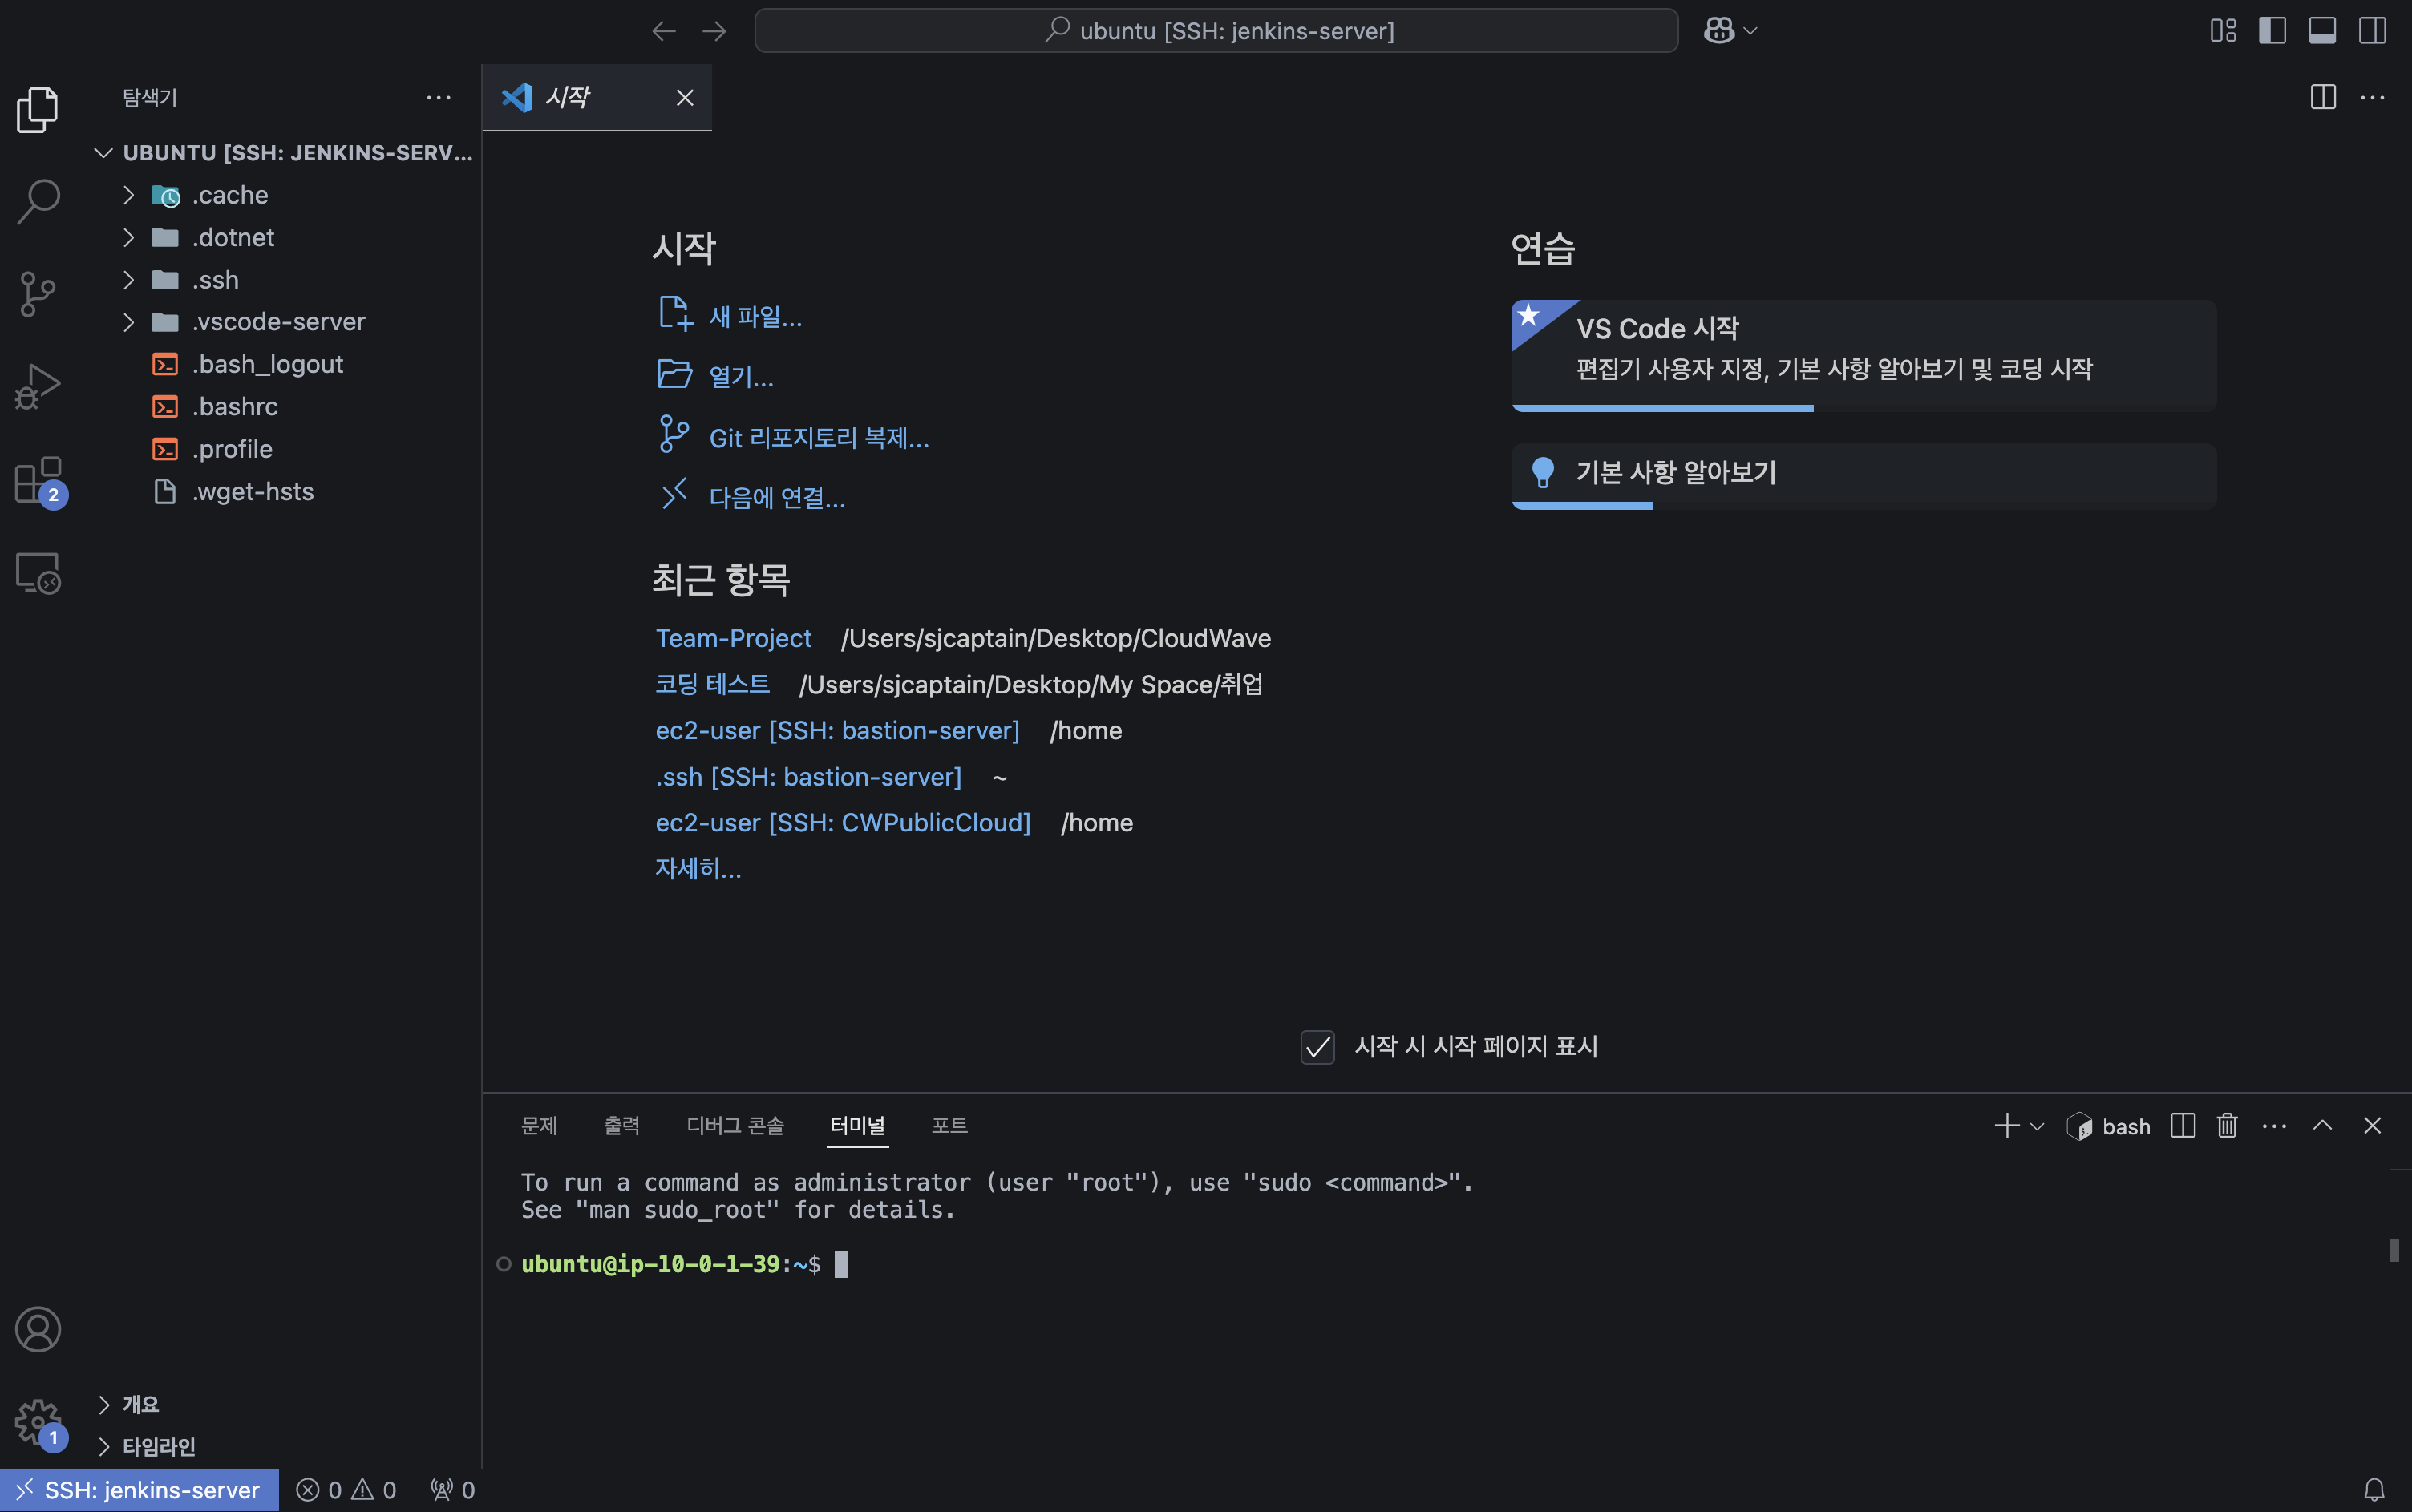Click the Git repository clone link
2412x1512 pixels.
click(x=818, y=438)
